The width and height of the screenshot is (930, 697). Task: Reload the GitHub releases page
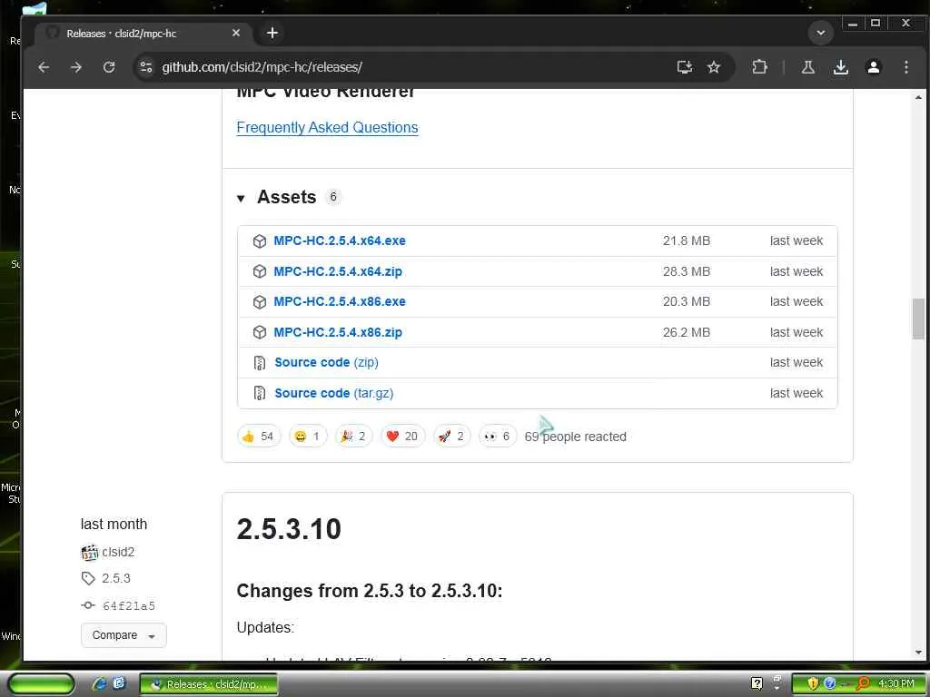click(109, 67)
